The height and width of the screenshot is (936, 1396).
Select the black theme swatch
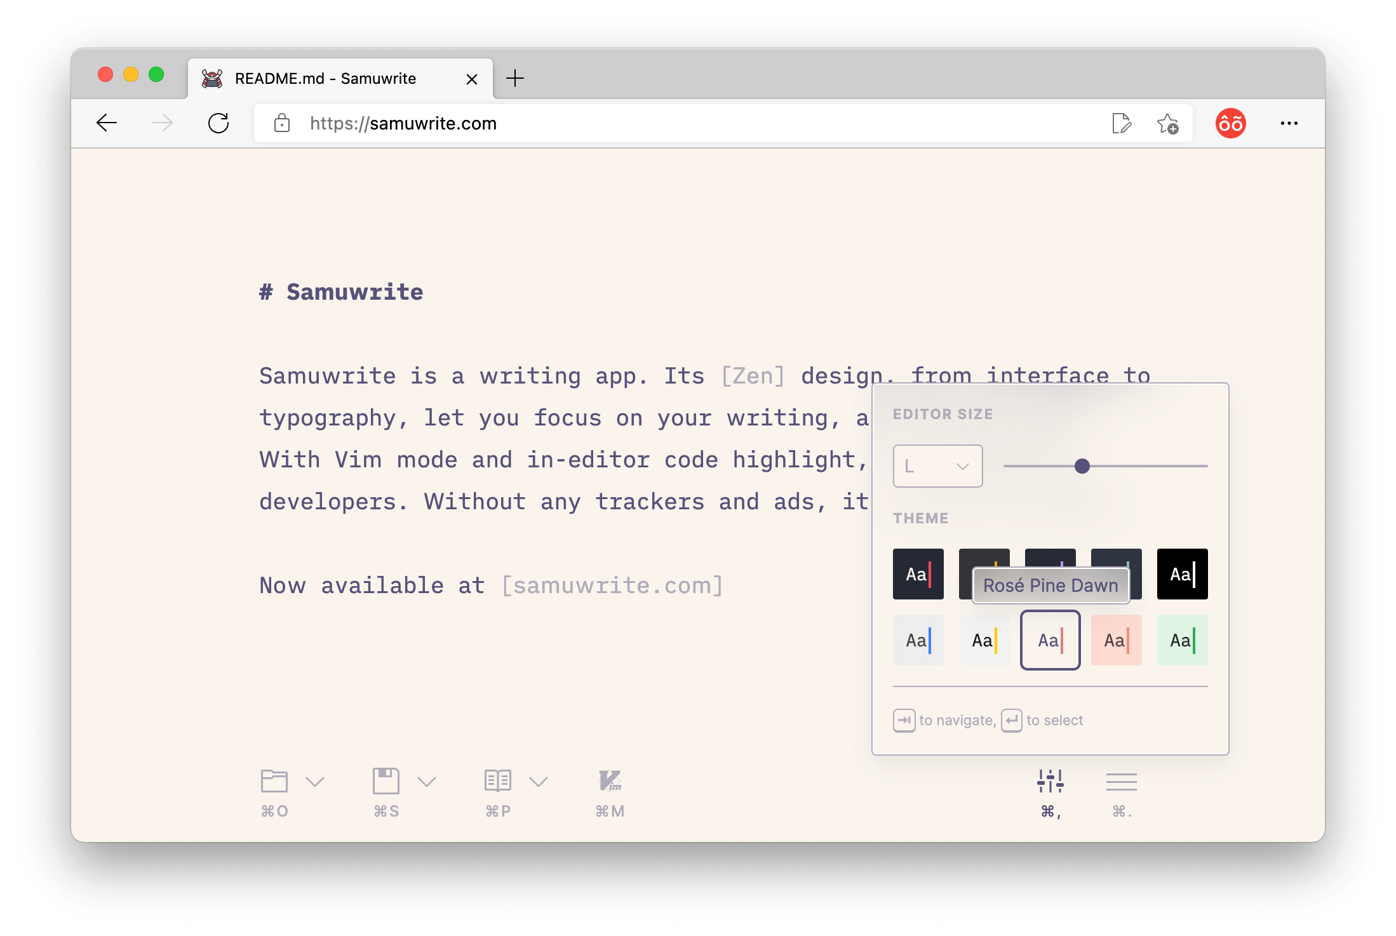coord(1182,574)
